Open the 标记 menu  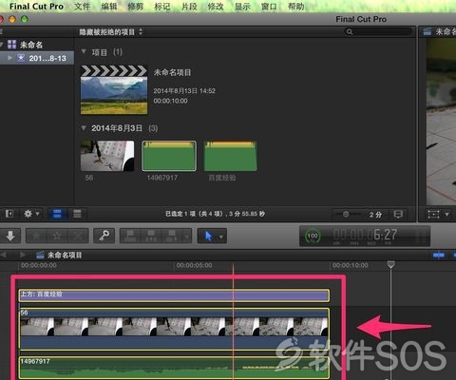coord(162,7)
